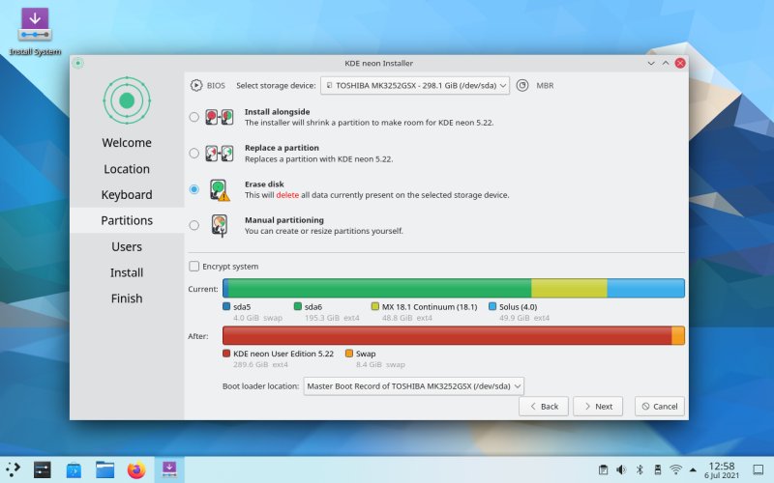This screenshot has width=774, height=483.
Task: Open the Bluetooth tray icon
Action: [x=639, y=470]
